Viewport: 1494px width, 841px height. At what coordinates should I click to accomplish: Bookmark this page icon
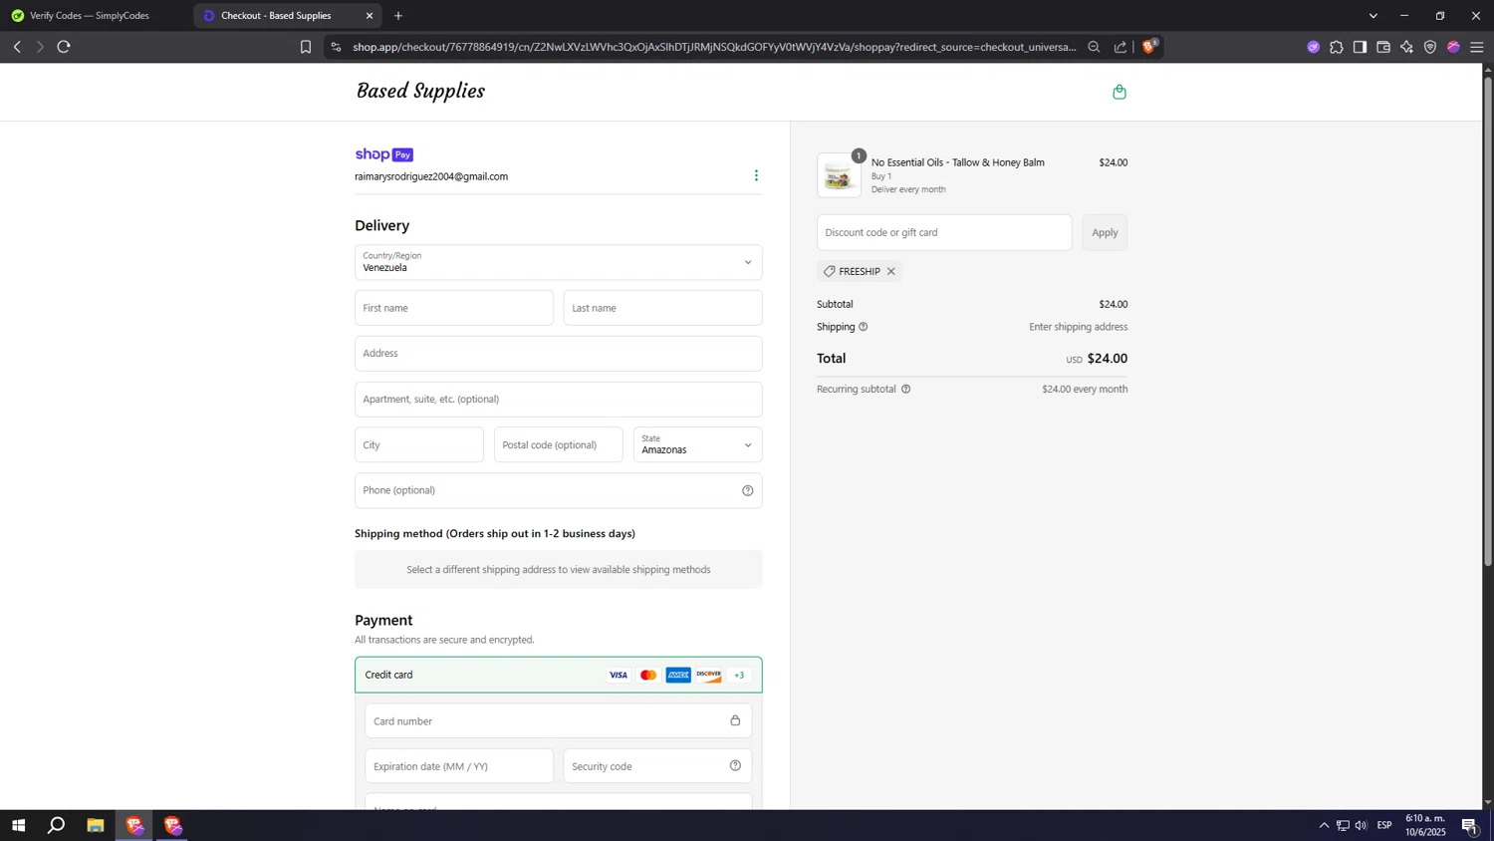click(x=306, y=47)
